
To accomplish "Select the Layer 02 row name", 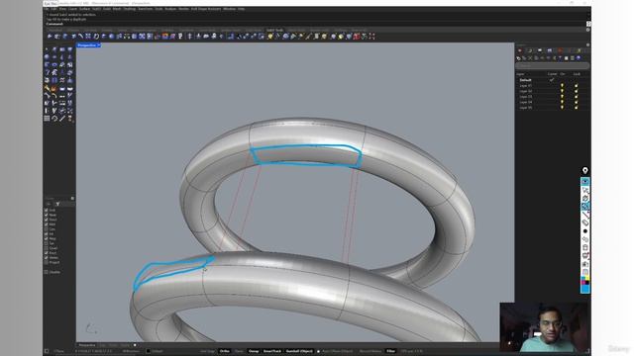I will [x=526, y=91].
